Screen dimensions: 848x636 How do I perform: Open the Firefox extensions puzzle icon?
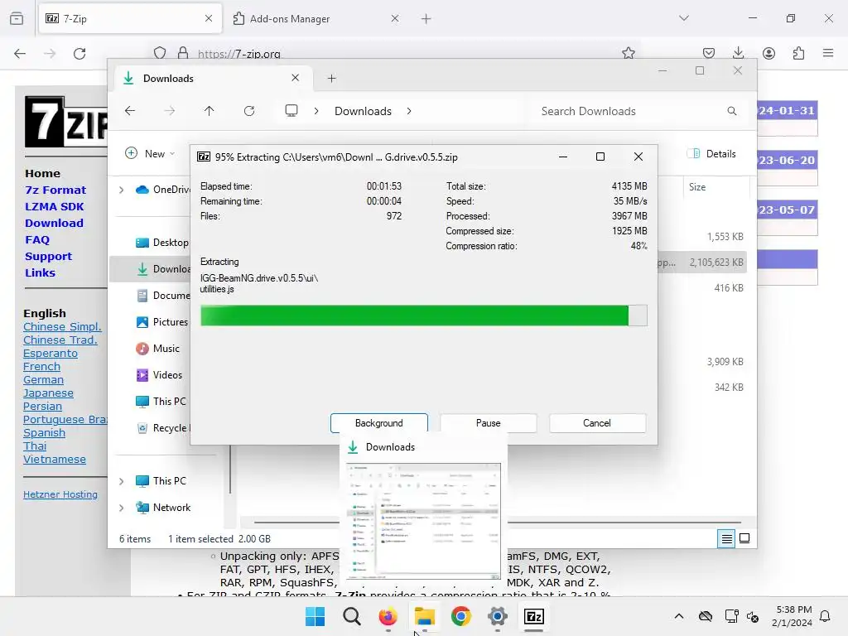tap(798, 53)
